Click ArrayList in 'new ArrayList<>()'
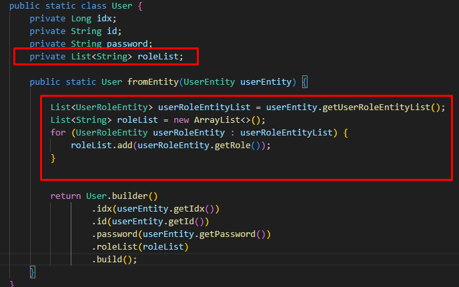 pyautogui.click(x=217, y=119)
